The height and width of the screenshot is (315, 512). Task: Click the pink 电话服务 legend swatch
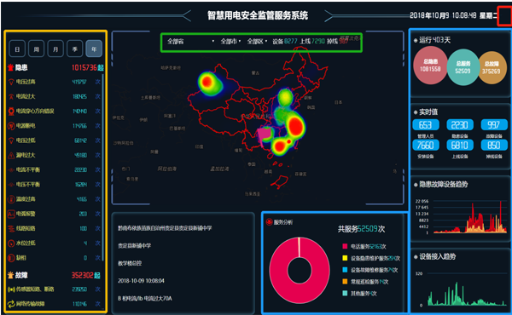pos(345,246)
